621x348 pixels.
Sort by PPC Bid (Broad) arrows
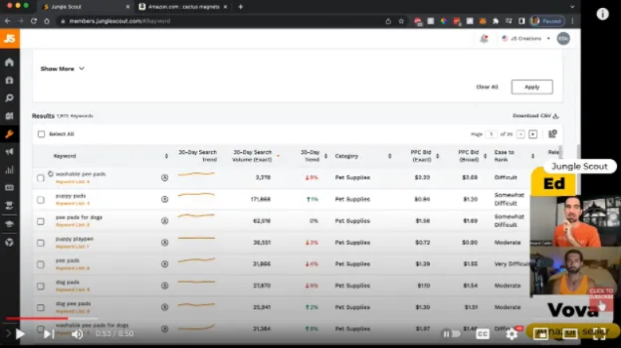485,156
